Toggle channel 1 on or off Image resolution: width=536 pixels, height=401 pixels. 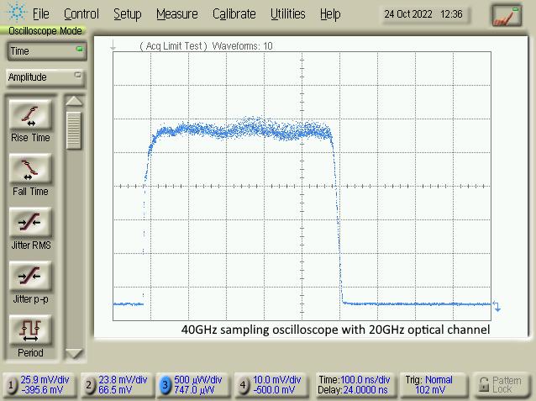11,385
